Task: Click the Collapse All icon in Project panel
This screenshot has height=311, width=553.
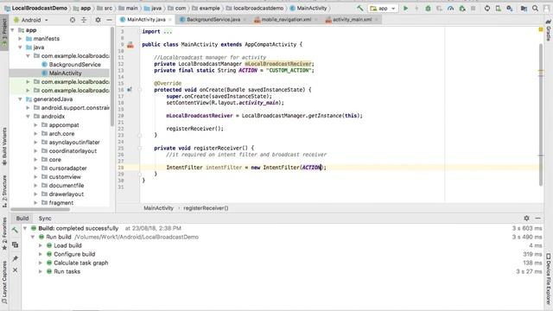Action: click(84, 20)
